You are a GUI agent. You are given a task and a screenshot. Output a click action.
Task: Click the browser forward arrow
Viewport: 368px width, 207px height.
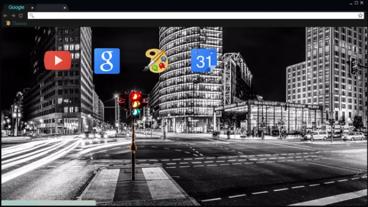point(13,16)
